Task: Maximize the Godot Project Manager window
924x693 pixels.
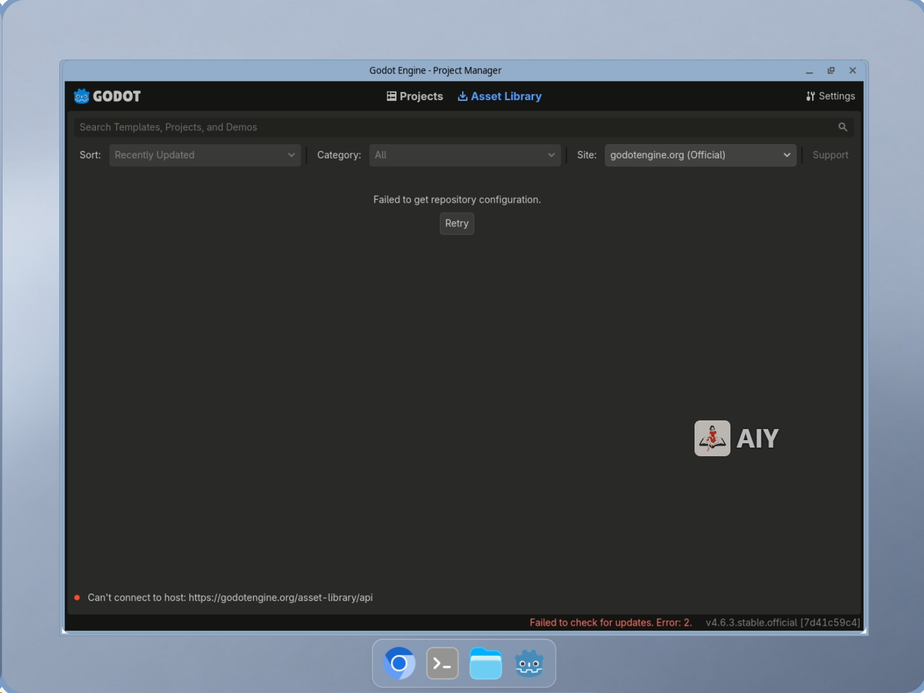Action: 831,71
